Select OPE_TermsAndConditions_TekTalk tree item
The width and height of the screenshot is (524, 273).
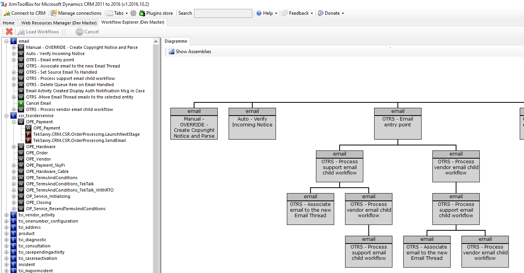60,184
